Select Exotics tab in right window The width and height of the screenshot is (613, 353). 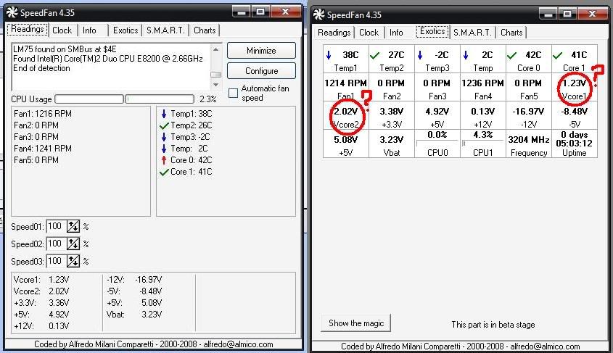(x=432, y=31)
